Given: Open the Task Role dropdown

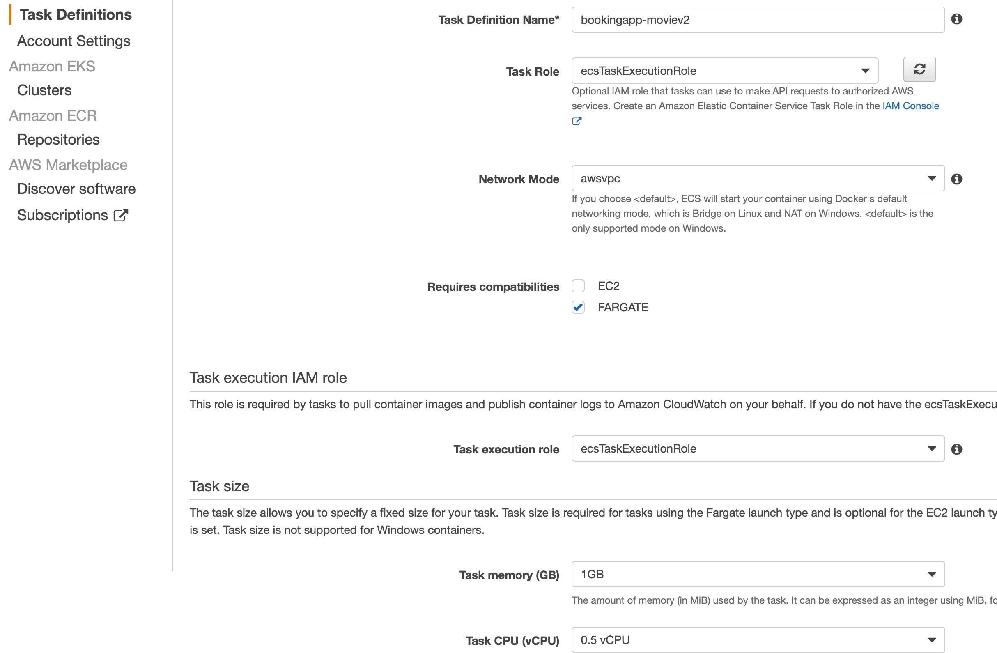Looking at the screenshot, I should click(x=725, y=71).
